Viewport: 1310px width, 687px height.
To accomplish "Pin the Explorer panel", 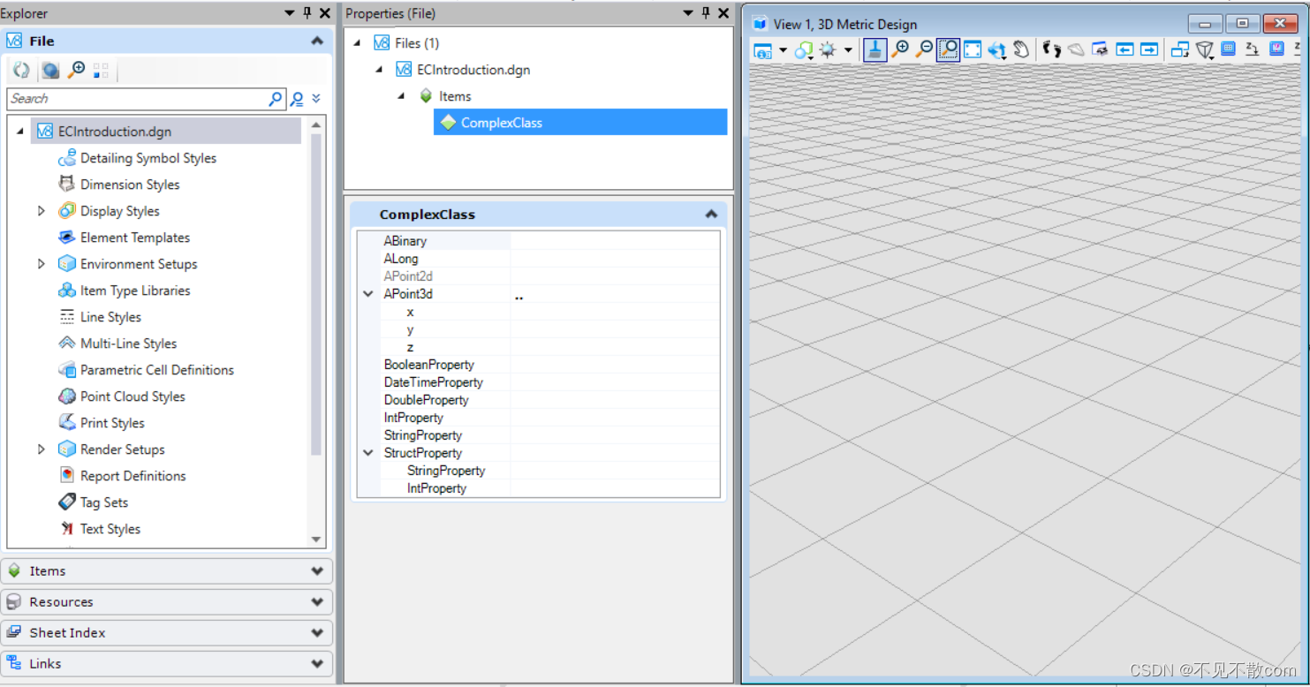I will [307, 13].
